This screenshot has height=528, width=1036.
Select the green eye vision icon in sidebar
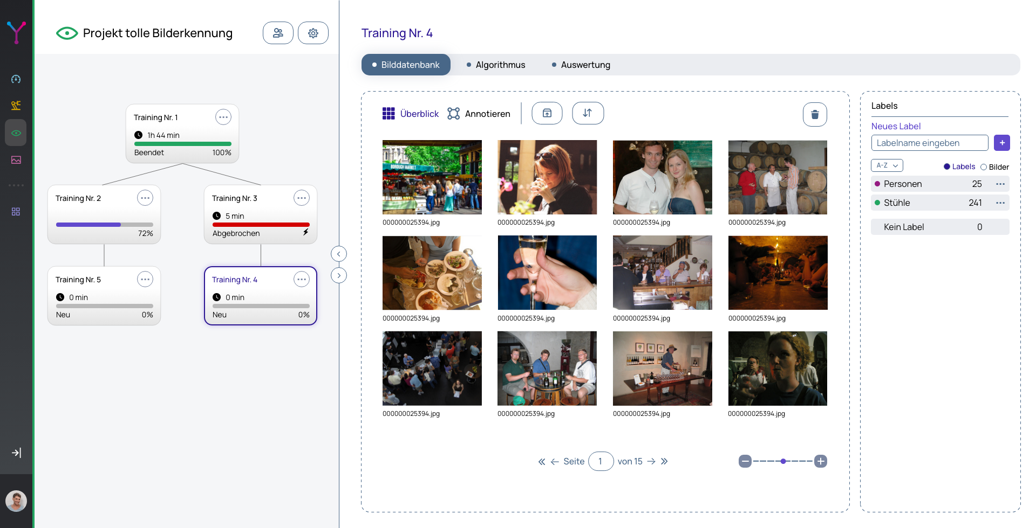pyautogui.click(x=16, y=133)
